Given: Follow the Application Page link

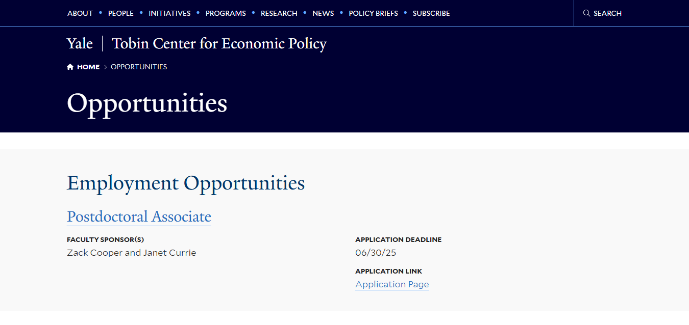Looking at the screenshot, I should (392, 284).
